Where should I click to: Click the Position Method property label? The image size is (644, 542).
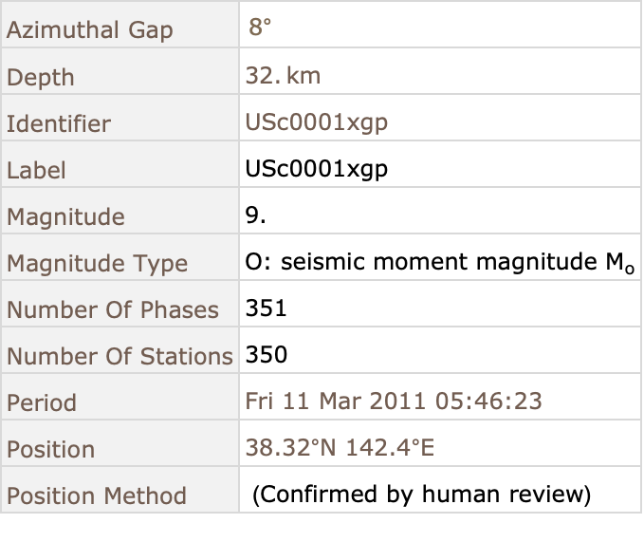[x=97, y=495]
